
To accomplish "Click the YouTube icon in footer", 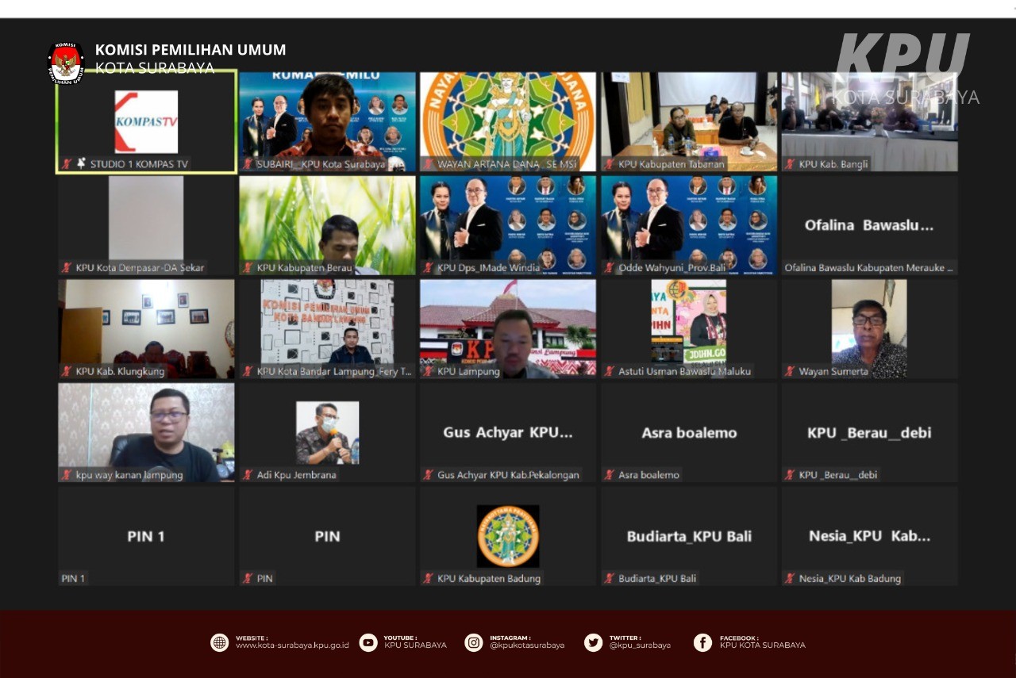I will click(x=368, y=642).
